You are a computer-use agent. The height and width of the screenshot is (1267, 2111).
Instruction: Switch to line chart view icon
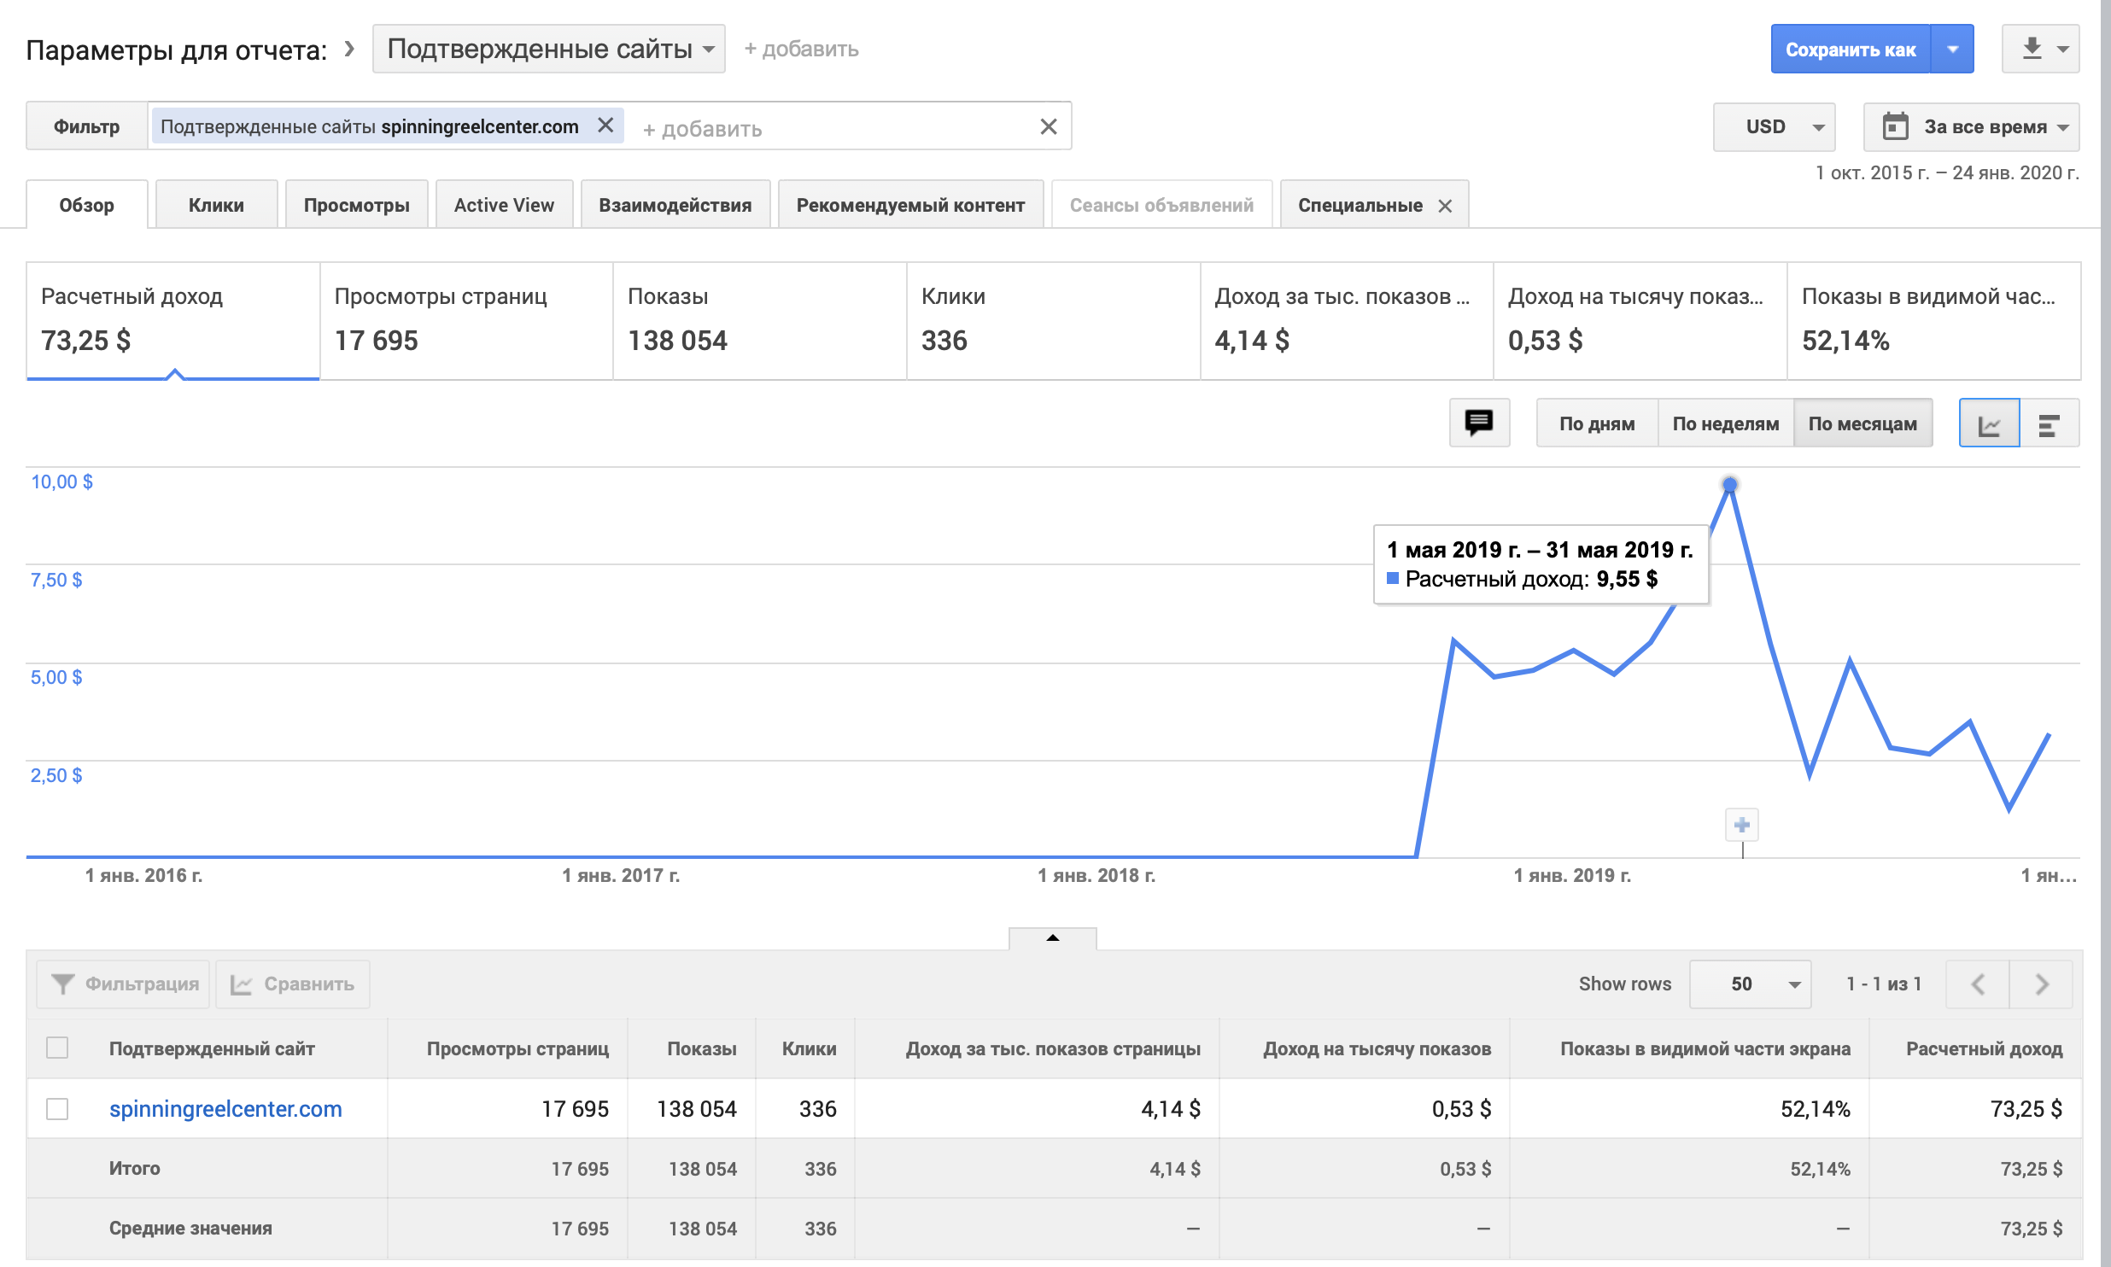(x=1989, y=423)
